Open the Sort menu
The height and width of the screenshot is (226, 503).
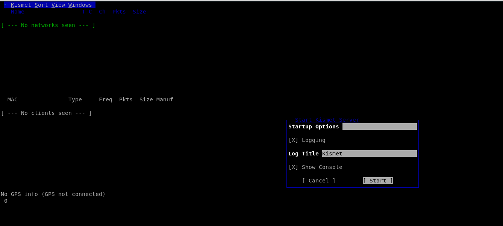(x=41, y=5)
